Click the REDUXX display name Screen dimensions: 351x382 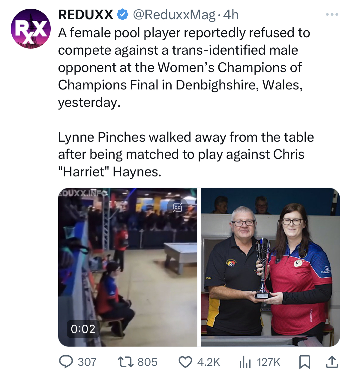coord(85,14)
